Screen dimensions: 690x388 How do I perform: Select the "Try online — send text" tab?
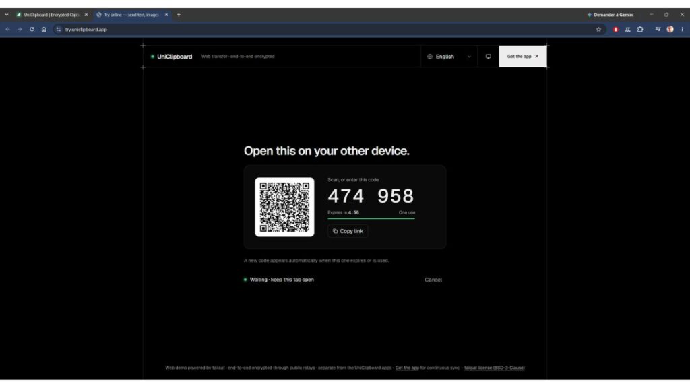coord(131,15)
